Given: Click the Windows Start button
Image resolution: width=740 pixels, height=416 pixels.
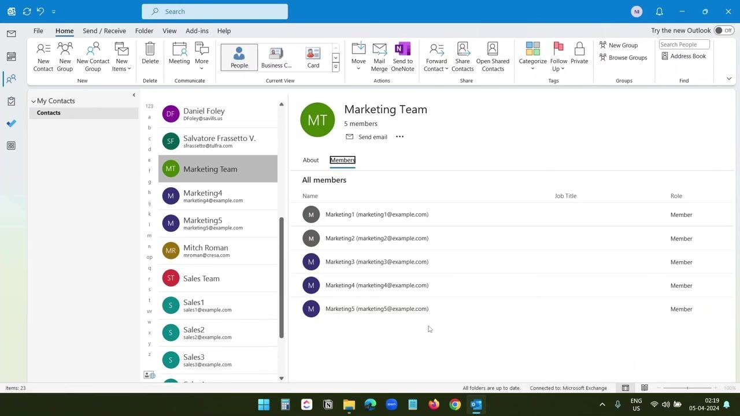Looking at the screenshot, I should [264, 404].
